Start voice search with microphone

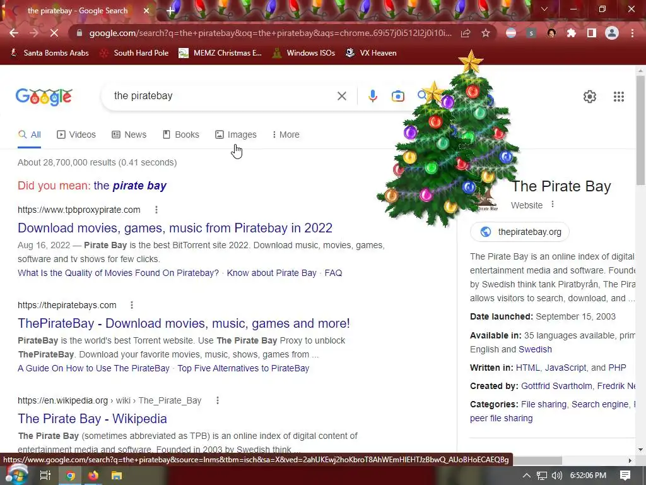[372, 96]
